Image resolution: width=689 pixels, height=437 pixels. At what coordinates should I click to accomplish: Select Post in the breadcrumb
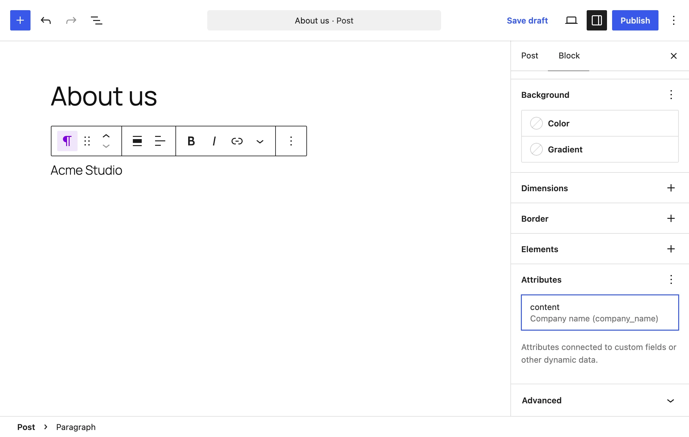pos(26,427)
